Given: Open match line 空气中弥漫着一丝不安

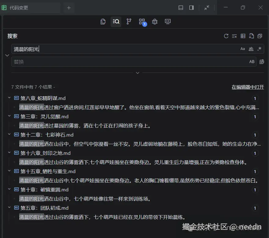Looking at the screenshot, I should (x=140, y=144).
